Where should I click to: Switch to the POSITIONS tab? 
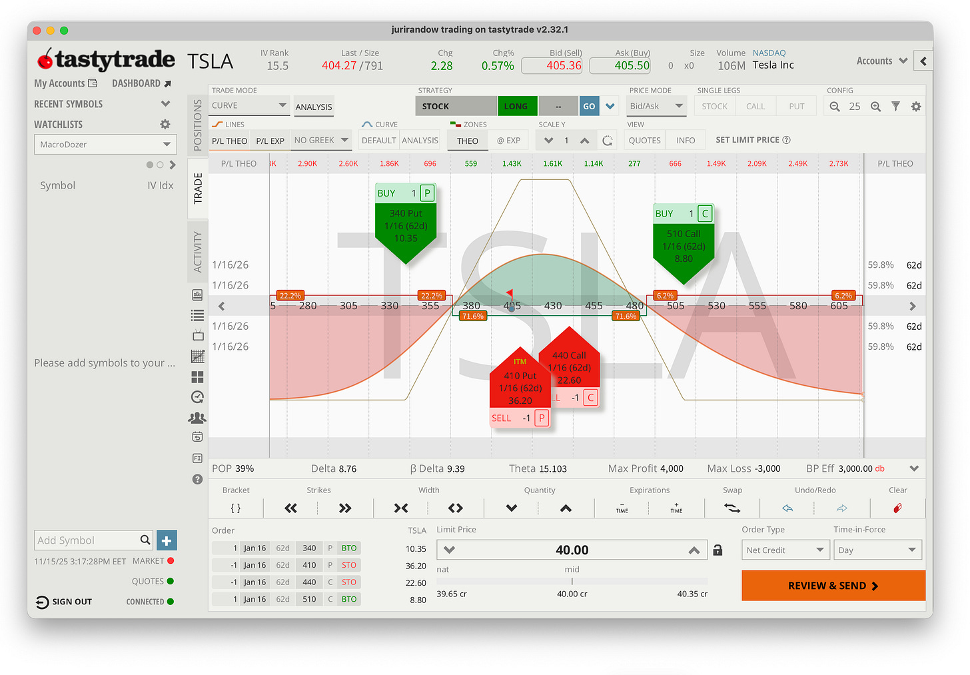(x=197, y=125)
